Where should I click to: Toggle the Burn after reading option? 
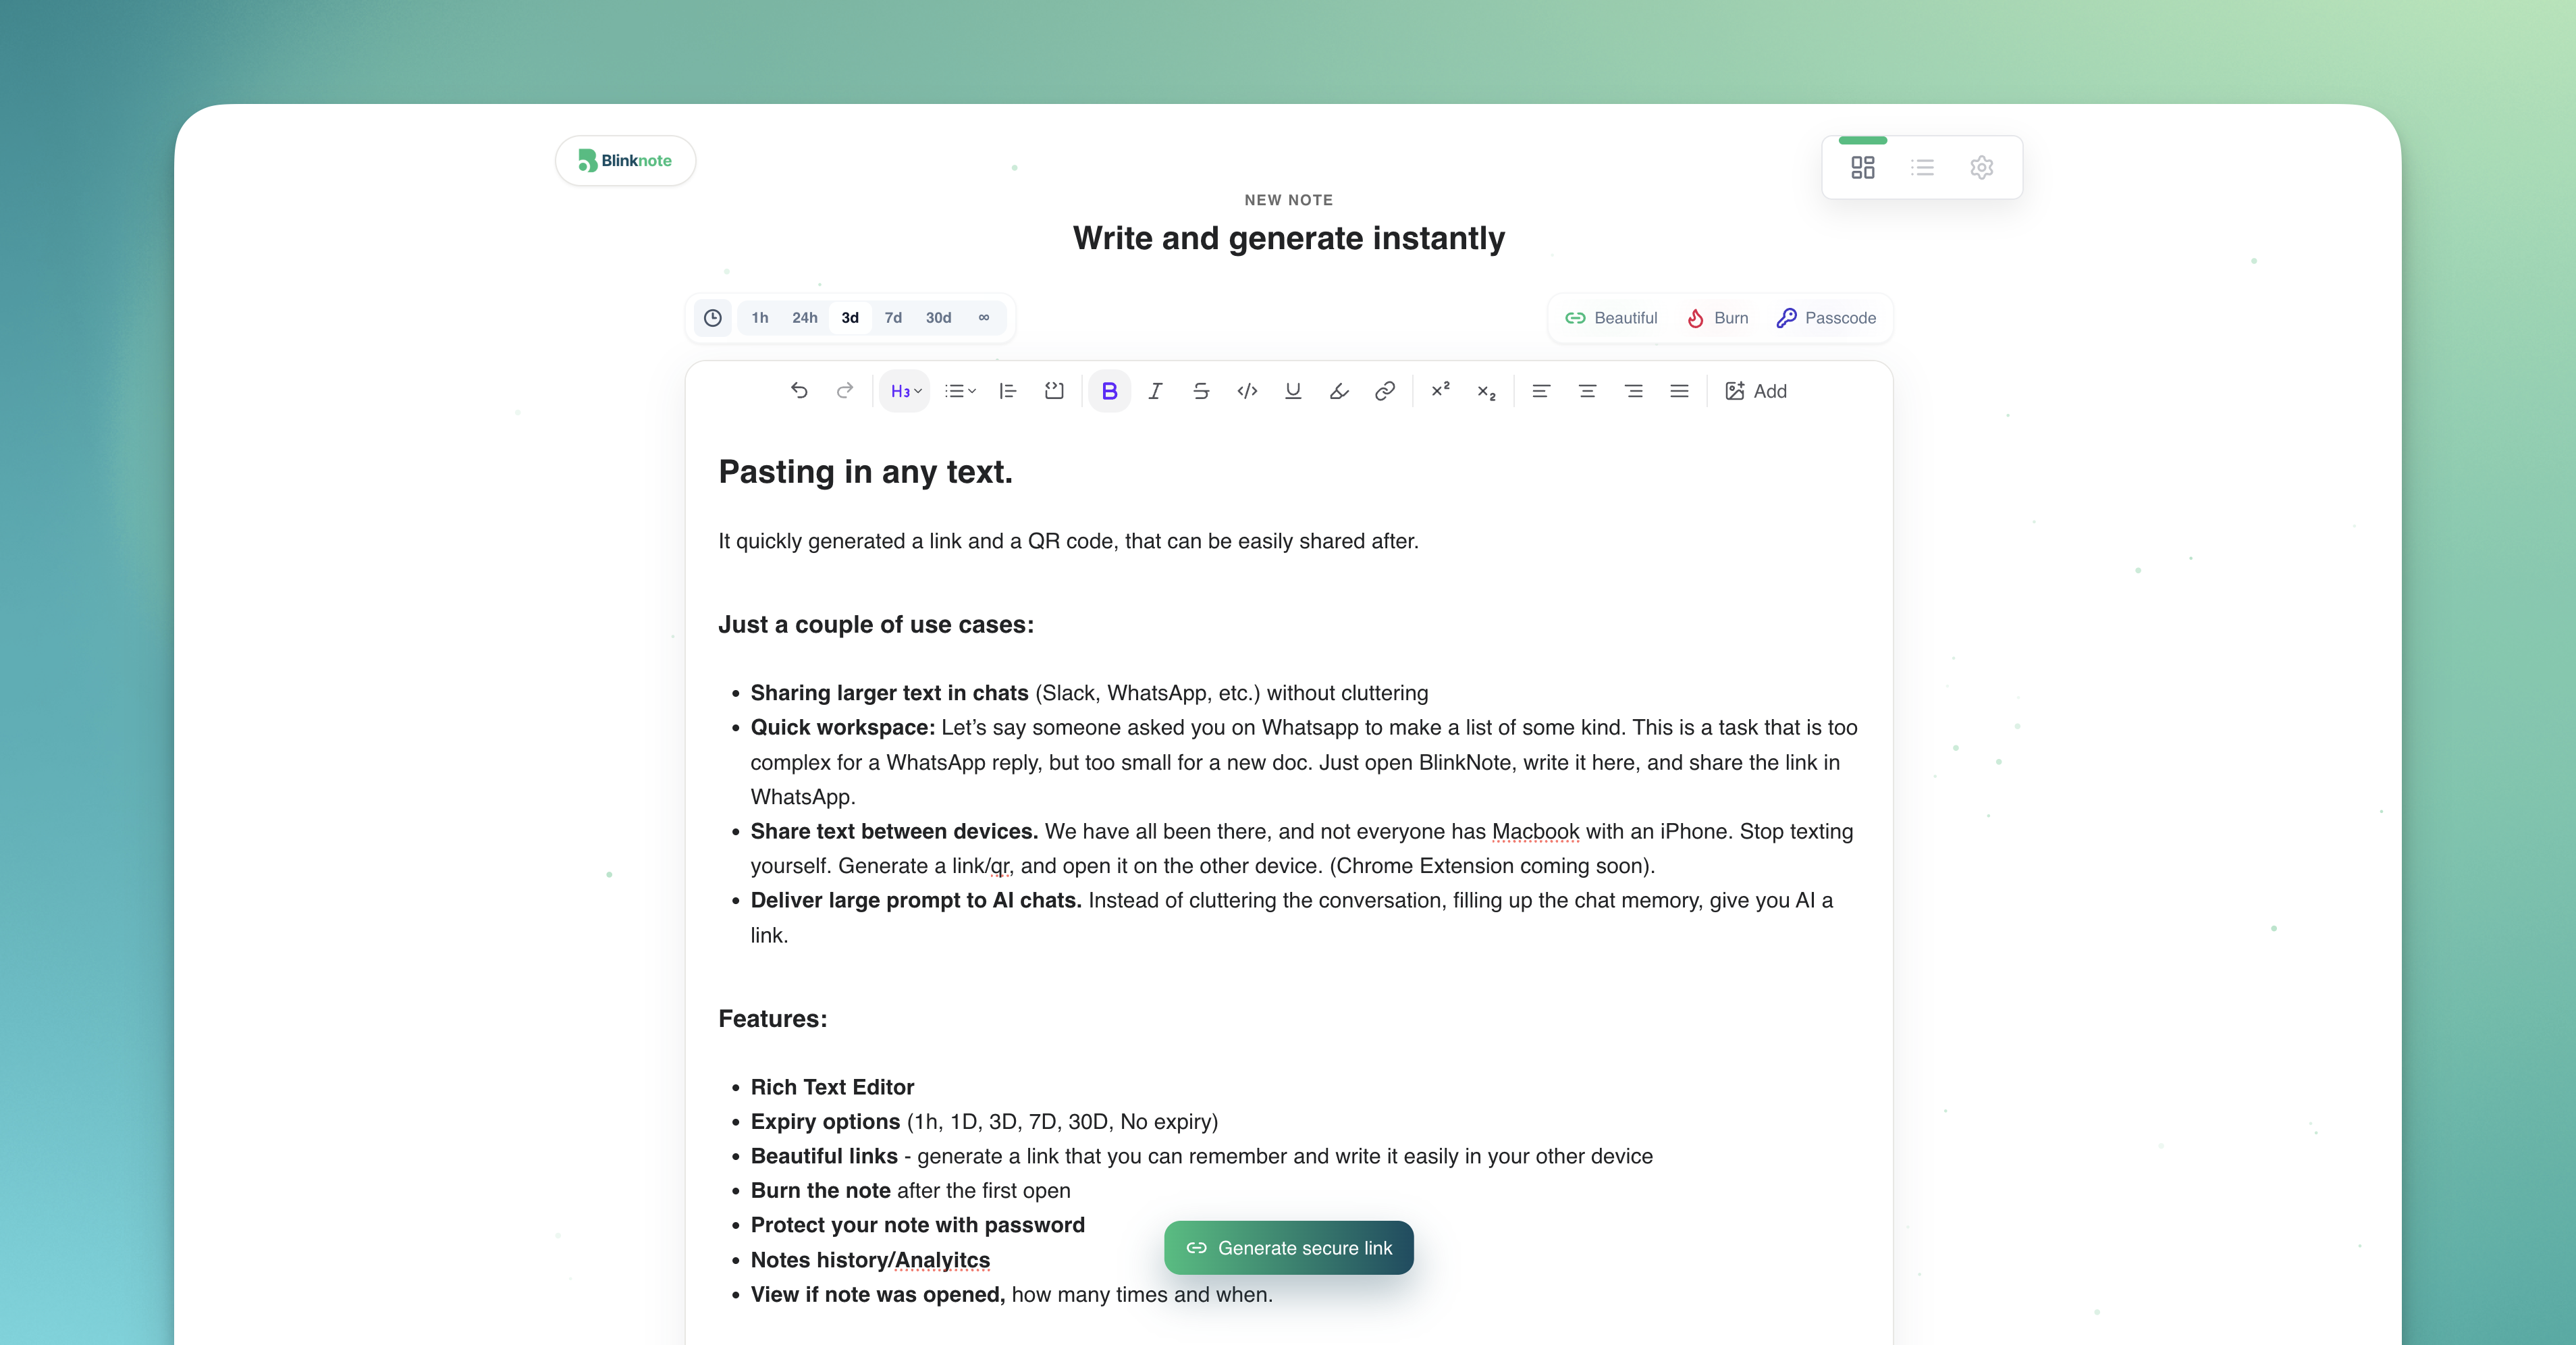pyautogui.click(x=1718, y=318)
